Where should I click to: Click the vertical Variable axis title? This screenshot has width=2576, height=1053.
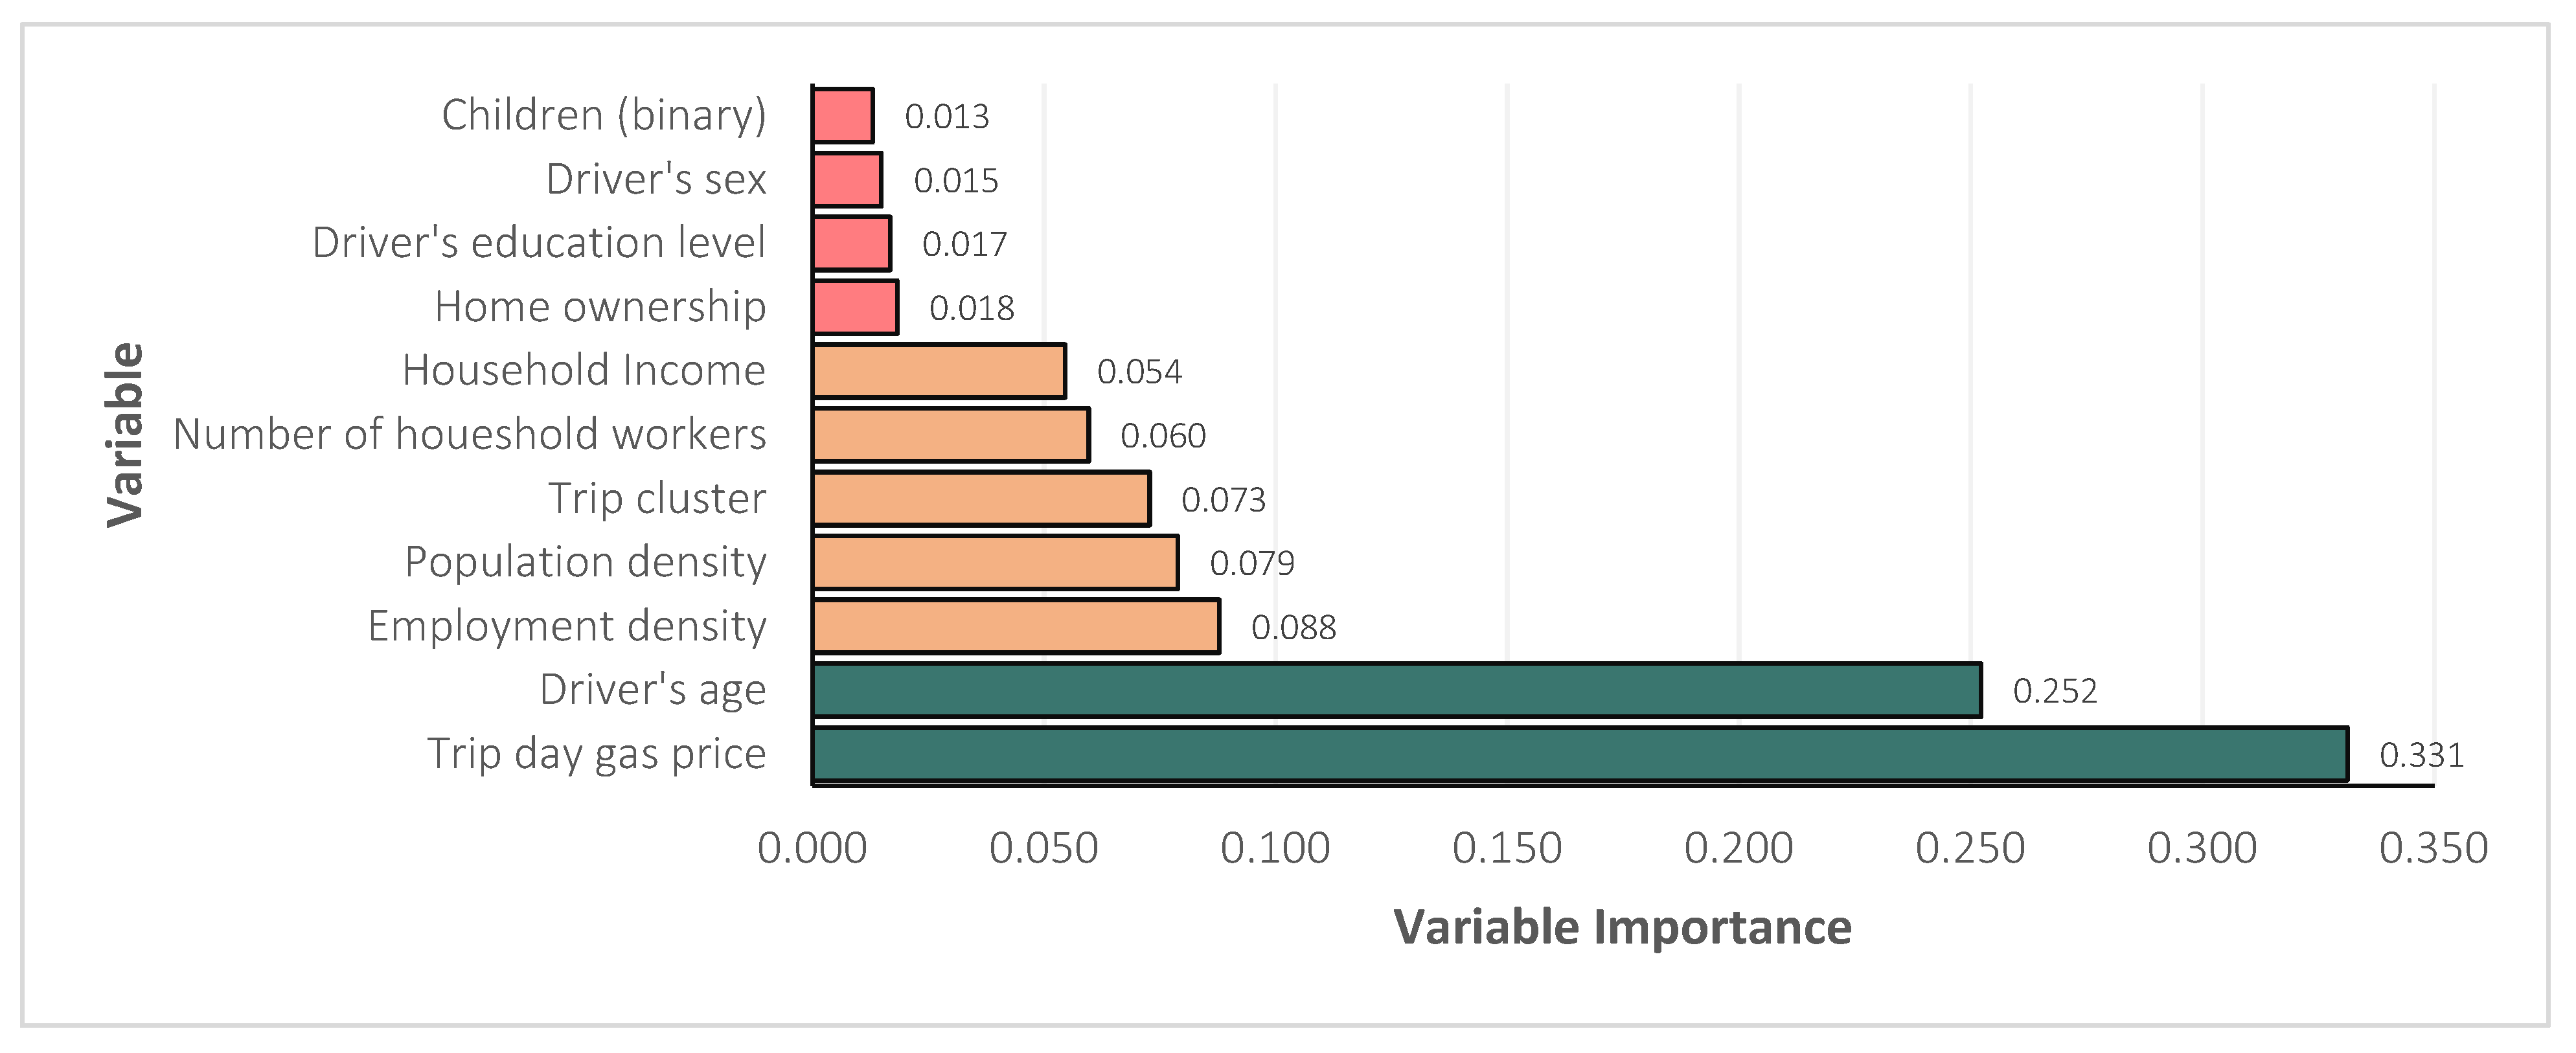pos(126,435)
